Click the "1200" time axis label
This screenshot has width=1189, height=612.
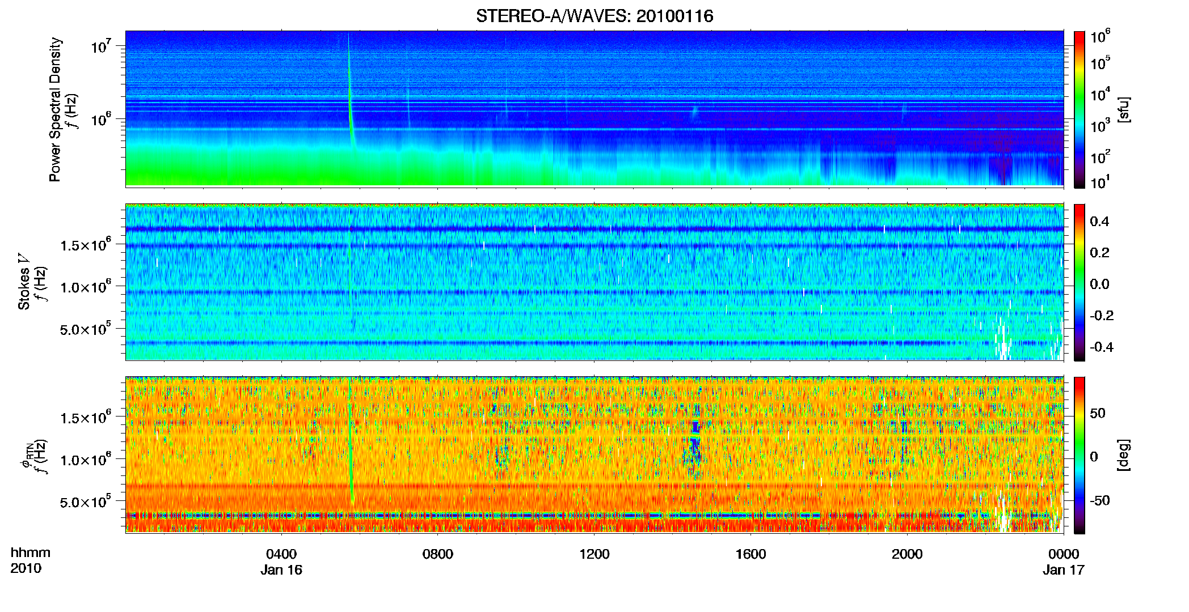pos(594,554)
